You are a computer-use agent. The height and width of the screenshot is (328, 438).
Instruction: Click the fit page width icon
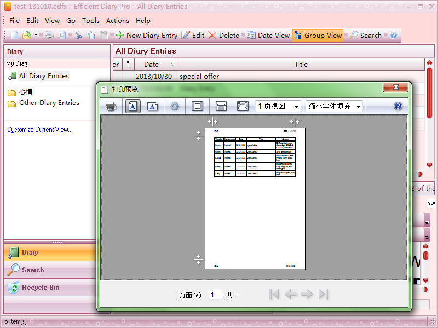(x=221, y=107)
